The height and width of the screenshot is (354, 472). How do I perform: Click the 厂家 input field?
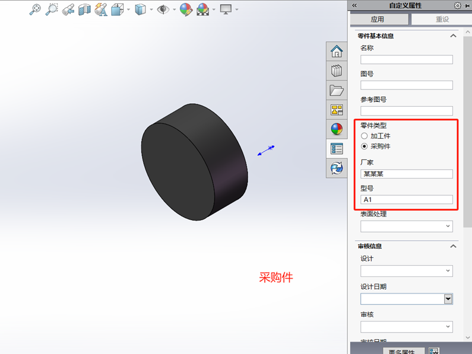(407, 174)
